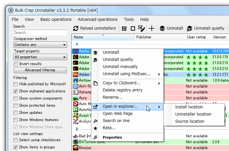Toggle the Invert results checkbox
The height and width of the screenshot is (151, 229).
pos(16,64)
